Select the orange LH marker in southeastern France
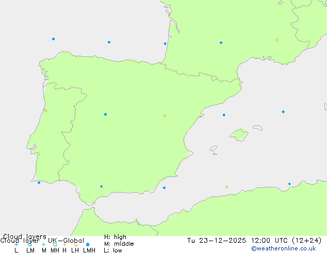The height and width of the screenshot is (253, 327). tap(277, 40)
